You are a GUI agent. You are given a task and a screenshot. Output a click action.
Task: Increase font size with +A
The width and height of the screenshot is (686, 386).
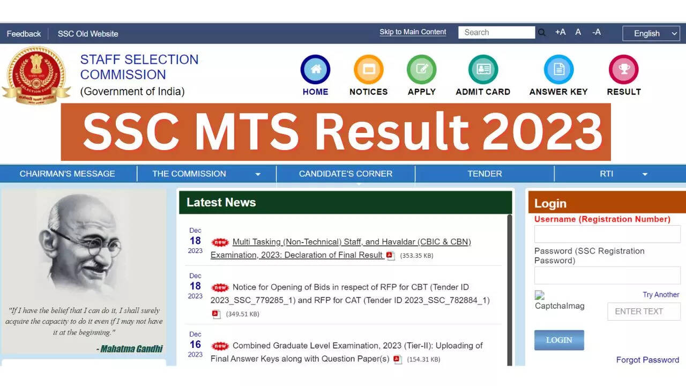coord(560,32)
